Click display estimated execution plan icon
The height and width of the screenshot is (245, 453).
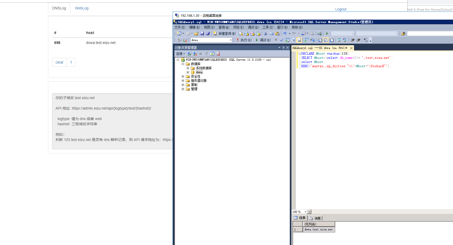288,40
